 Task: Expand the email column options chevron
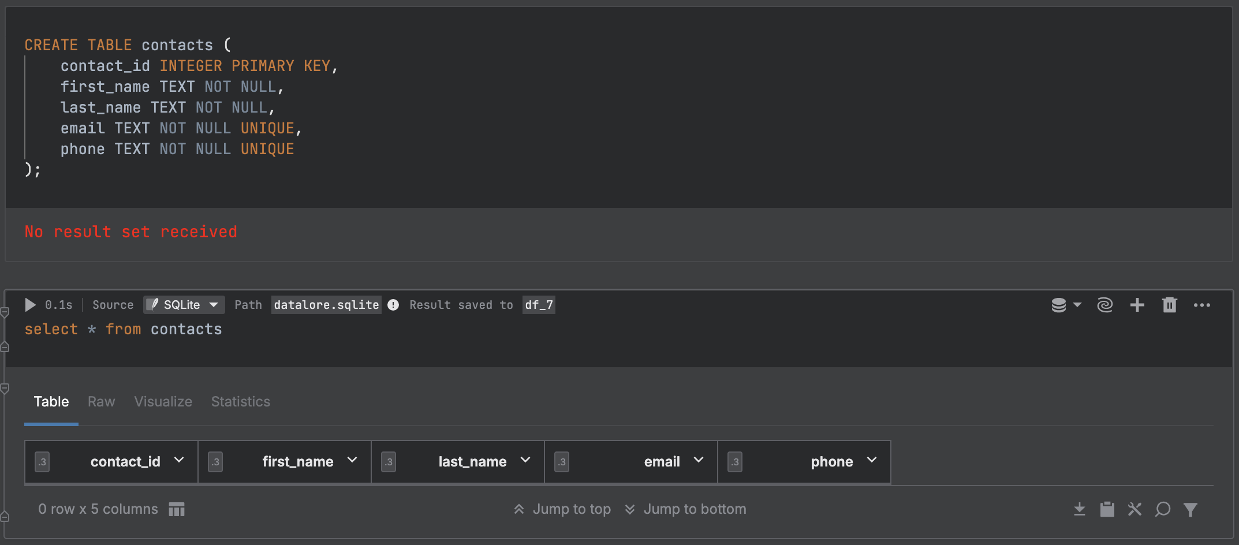(699, 461)
